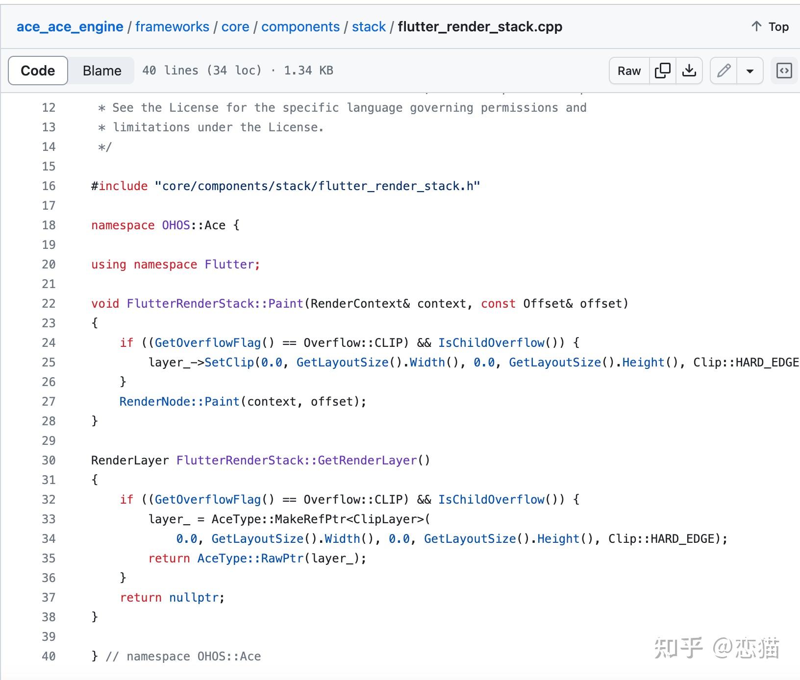Viewport: 800px width, 680px height.
Task: Select the Code tab
Action: pyautogui.click(x=38, y=70)
